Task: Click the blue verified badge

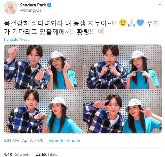Action: click(x=49, y=5)
